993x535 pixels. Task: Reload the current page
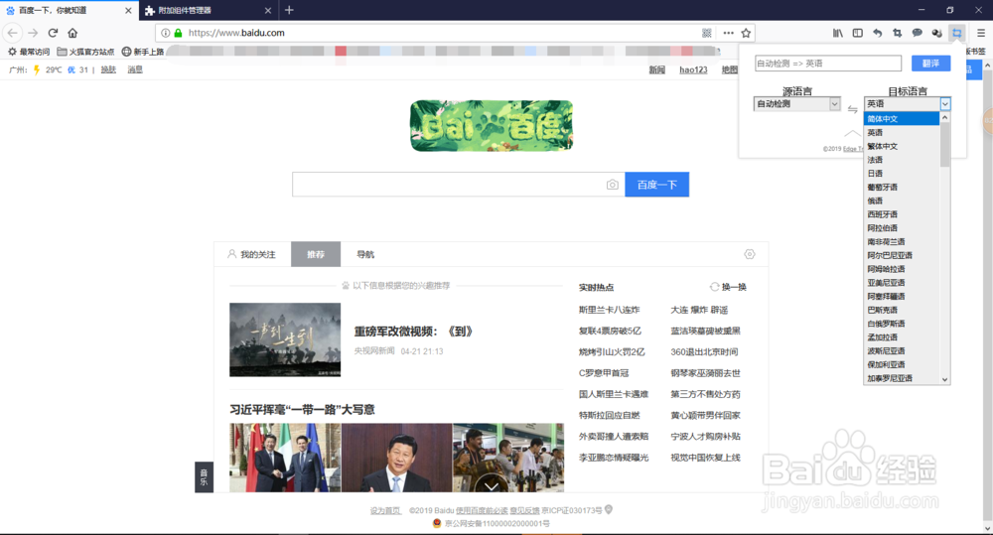point(54,33)
